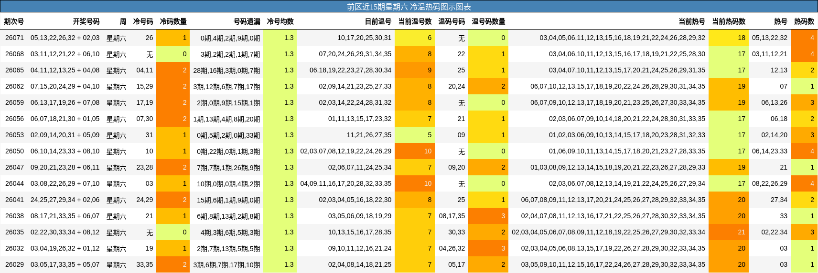Image resolution: width=818 pixels, height=273 pixels.
Task: Click hot number cell 08,22,26,29
Action: click(x=770, y=183)
